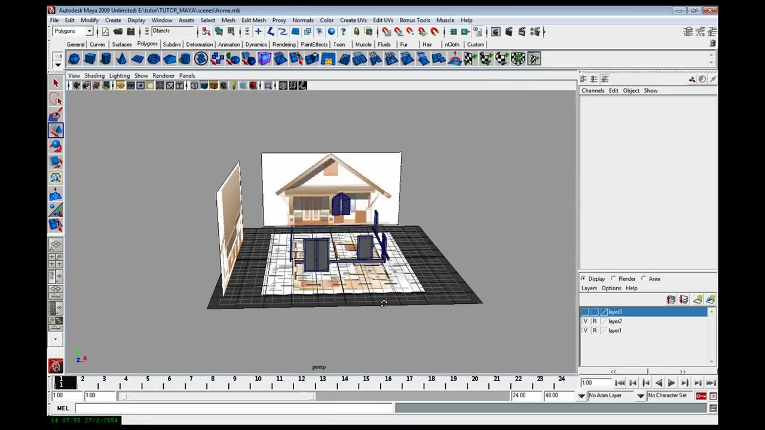The width and height of the screenshot is (765, 430).
Task: Toggle visibility box of layer3
Action: 585,312
